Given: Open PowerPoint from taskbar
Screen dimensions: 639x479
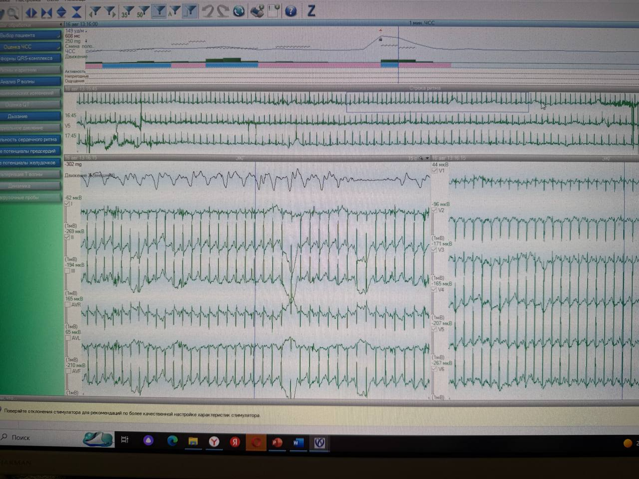Looking at the screenshot, I should [277, 442].
